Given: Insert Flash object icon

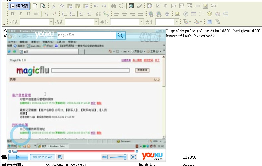Looking at the screenshot, I should click(186, 14).
